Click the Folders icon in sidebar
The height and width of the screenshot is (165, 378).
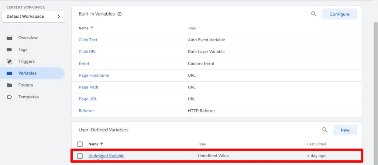[9, 85]
